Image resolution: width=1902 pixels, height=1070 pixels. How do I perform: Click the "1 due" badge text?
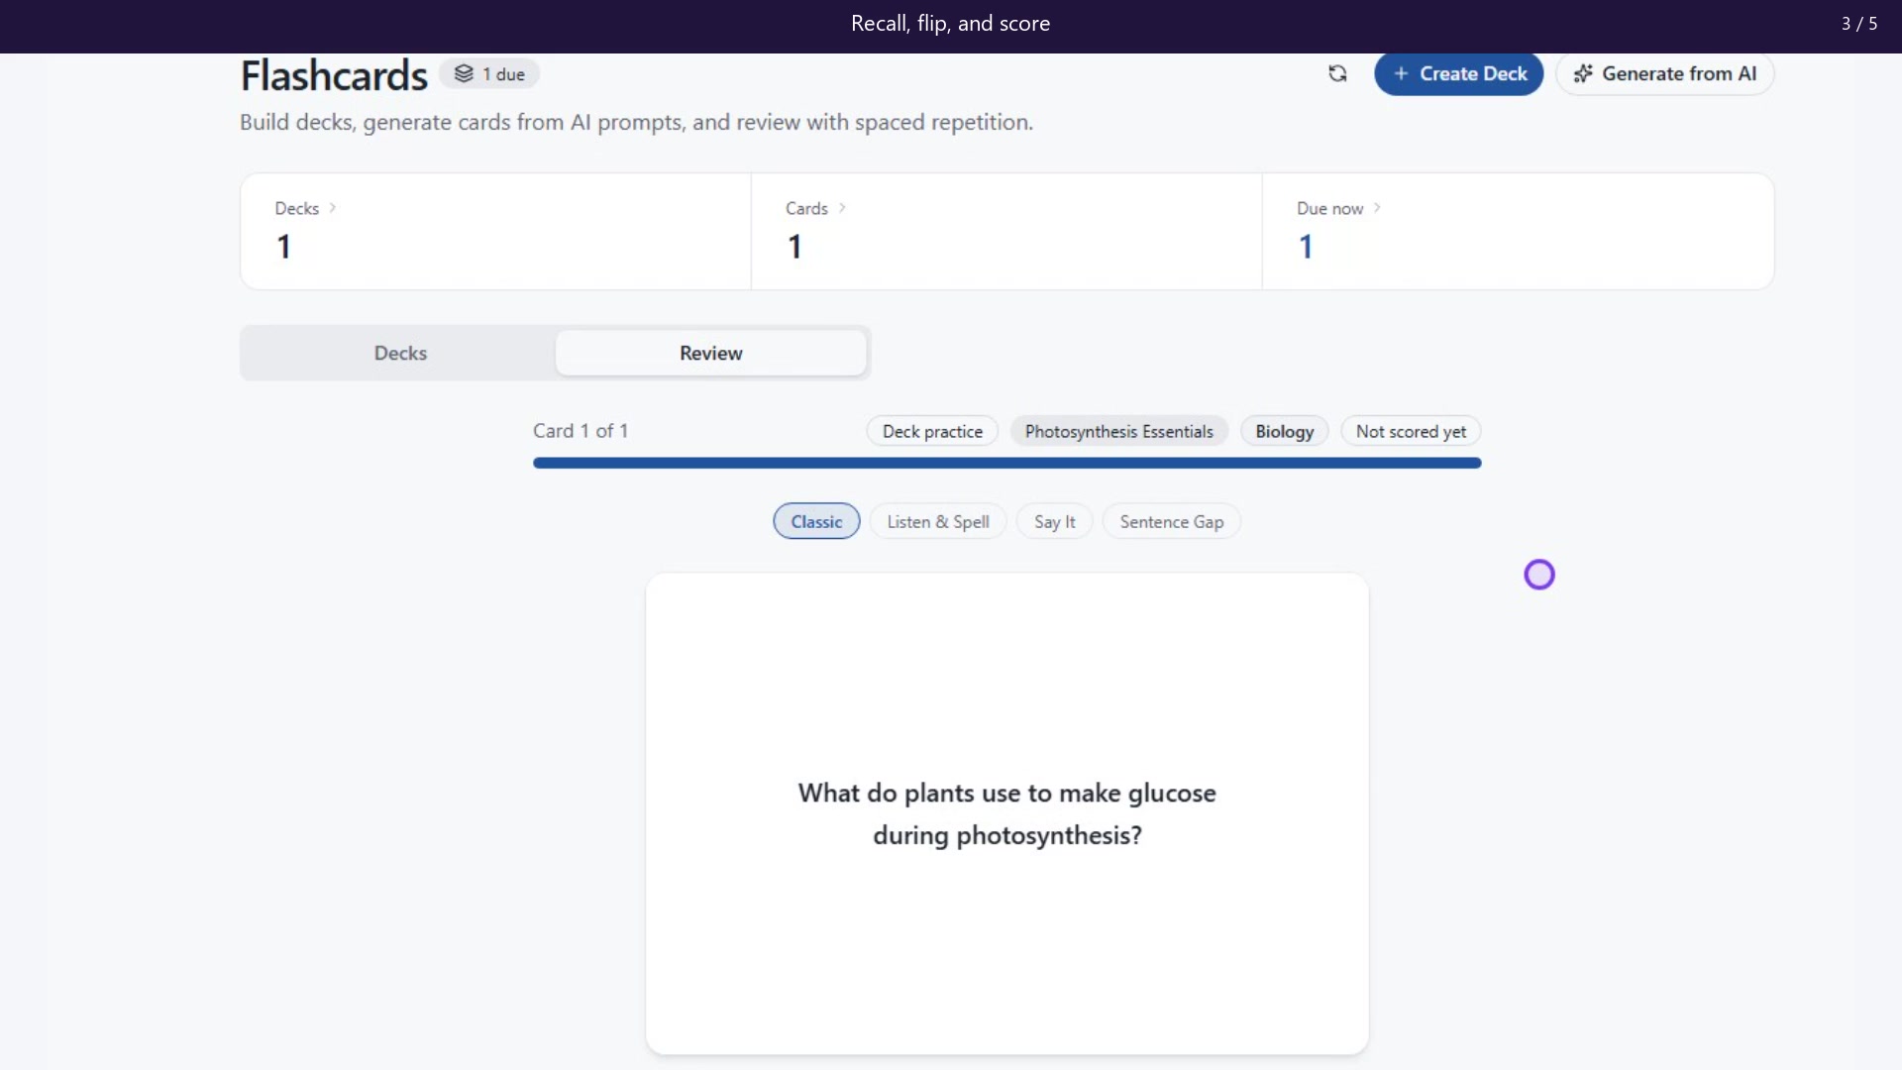click(503, 74)
